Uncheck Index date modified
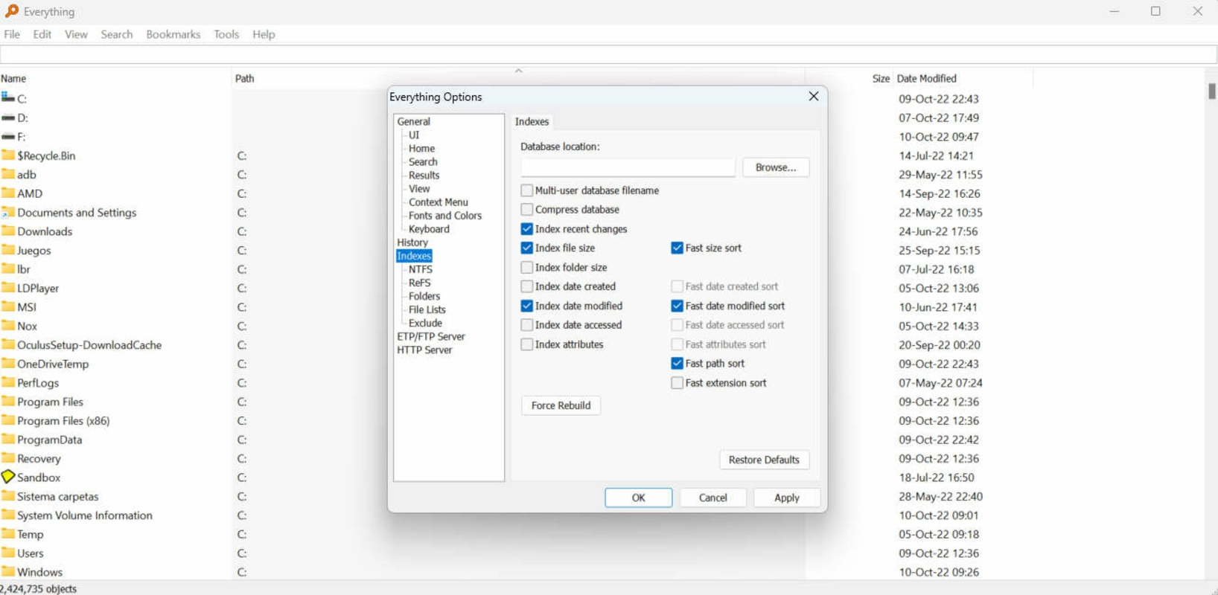Viewport: 1218px width, 595px height. pos(527,306)
